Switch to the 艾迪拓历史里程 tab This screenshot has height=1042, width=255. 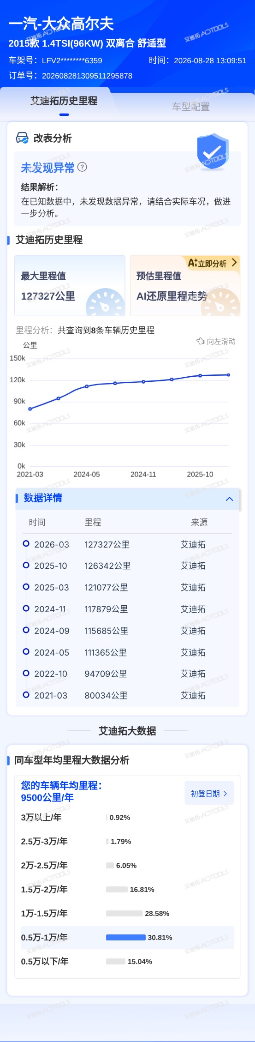pyautogui.click(x=64, y=101)
